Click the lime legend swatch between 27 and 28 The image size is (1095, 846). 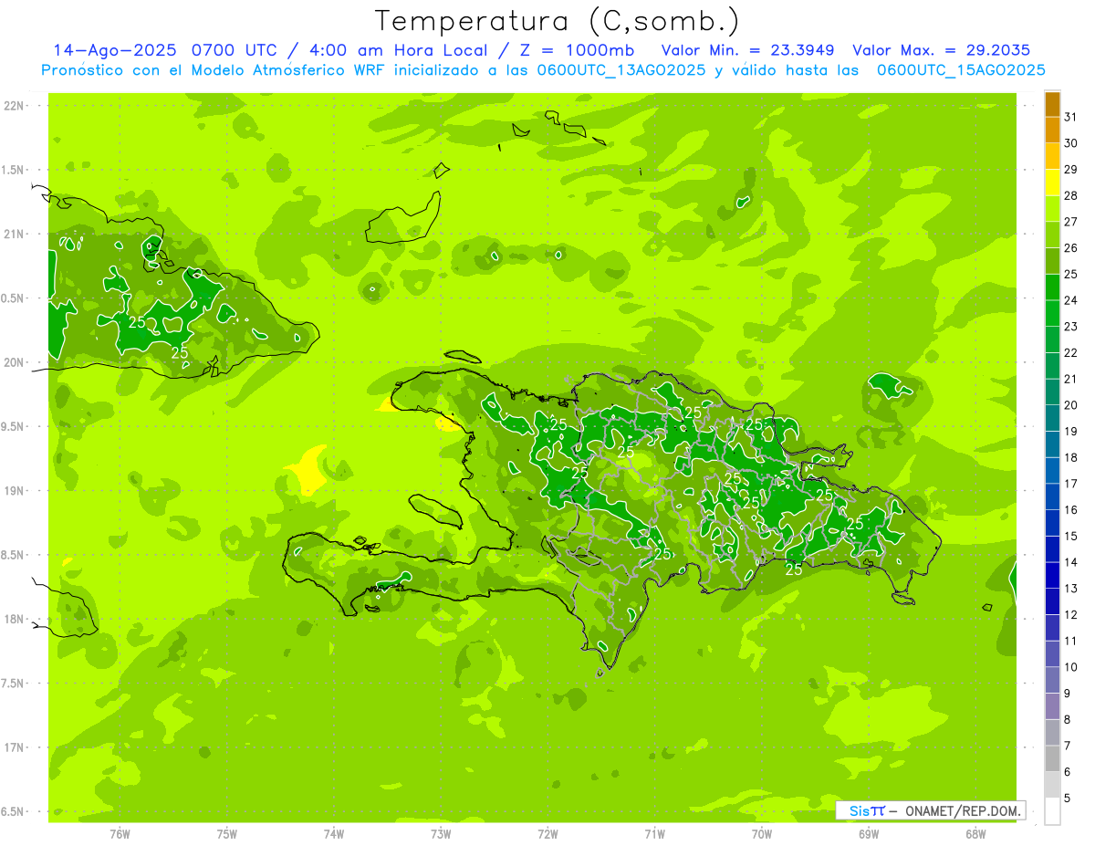point(1052,209)
